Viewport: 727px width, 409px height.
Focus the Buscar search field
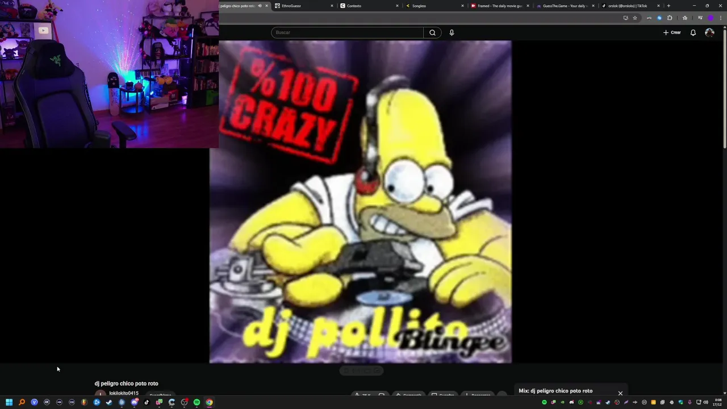click(347, 32)
